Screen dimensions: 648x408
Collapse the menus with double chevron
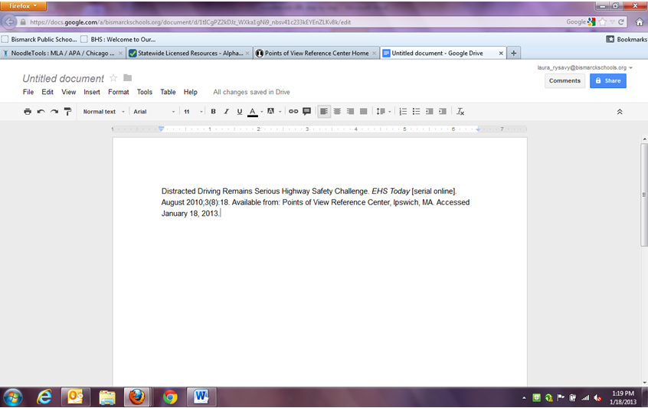620,112
